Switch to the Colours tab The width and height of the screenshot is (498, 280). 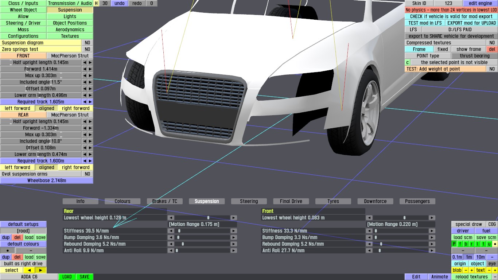tap(122, 201)
